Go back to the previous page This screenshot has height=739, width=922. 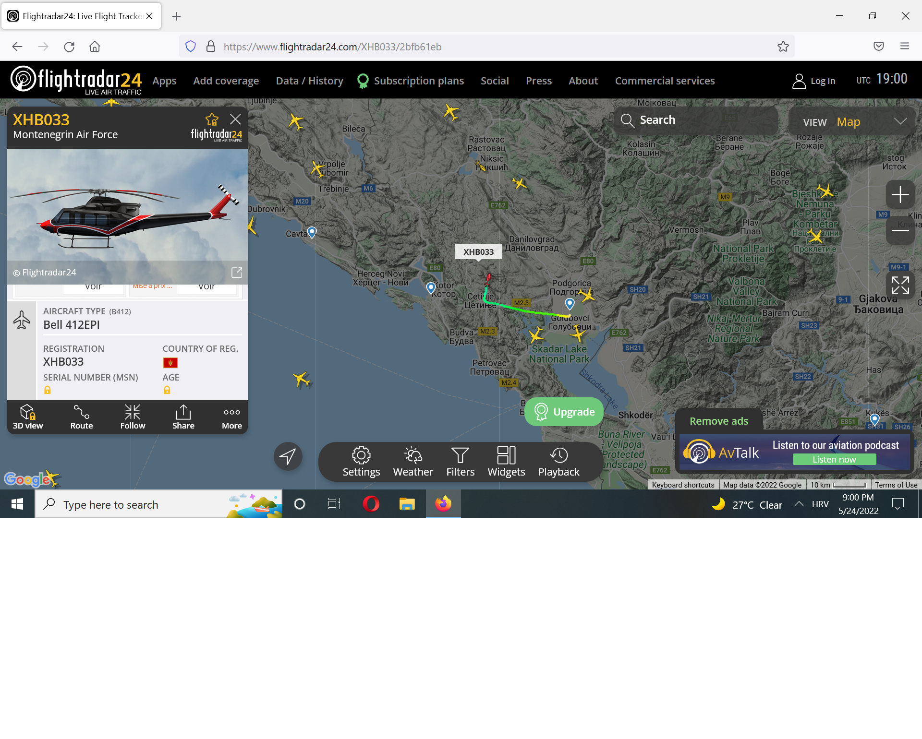17,47
